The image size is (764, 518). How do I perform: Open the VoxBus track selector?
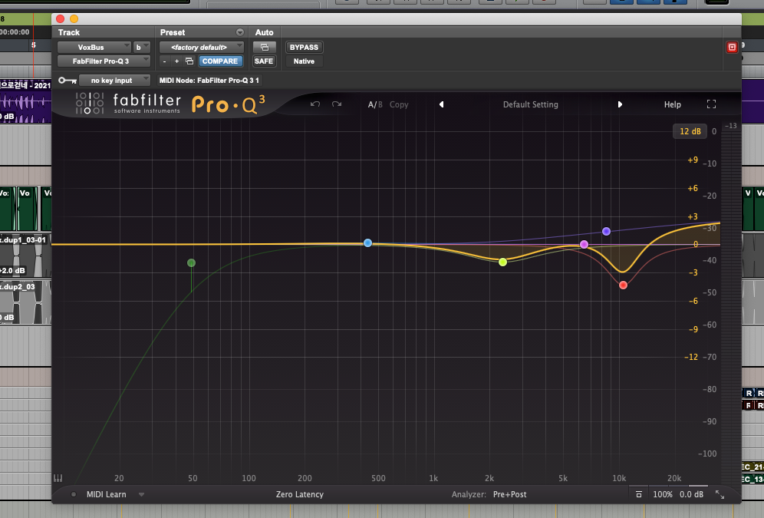(x=94, y=48)
